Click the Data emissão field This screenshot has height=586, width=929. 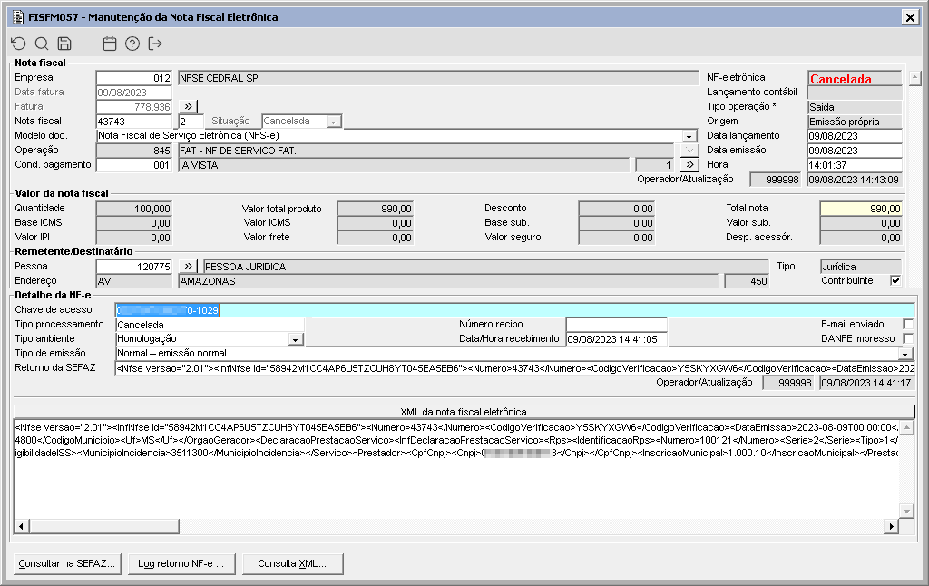(x=855, y=151)
